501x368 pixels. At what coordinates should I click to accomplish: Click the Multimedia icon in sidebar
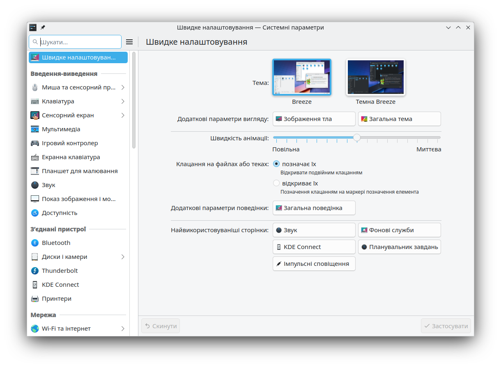coord(35,129)
